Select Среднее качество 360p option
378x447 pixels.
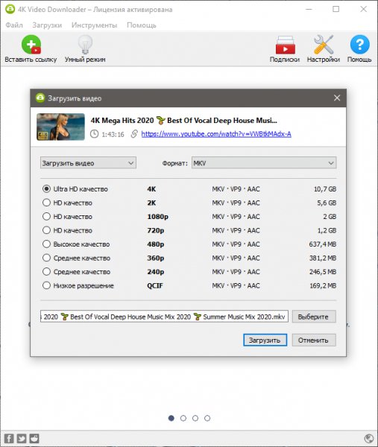[46, 258]
